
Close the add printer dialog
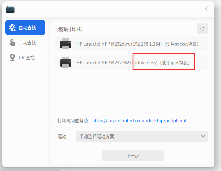click(206, 9)
